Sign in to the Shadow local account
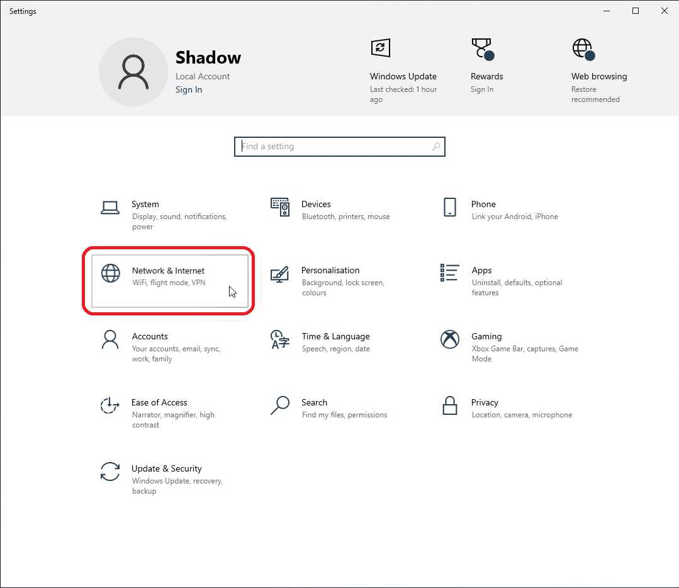Screen dimensions: 679x588 point(189,89)
